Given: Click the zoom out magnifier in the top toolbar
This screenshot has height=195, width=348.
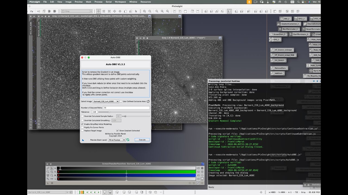Looking at the screenshot, I should (149, 11).
